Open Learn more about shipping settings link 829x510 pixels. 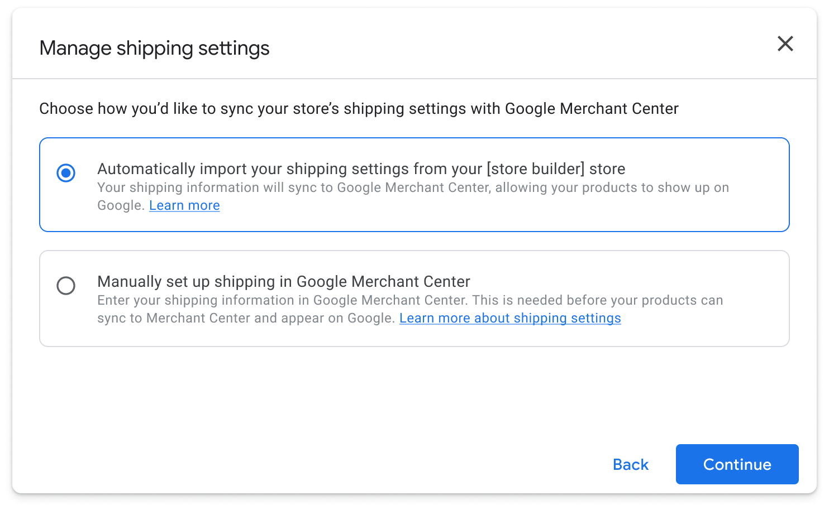click(510, 318)
